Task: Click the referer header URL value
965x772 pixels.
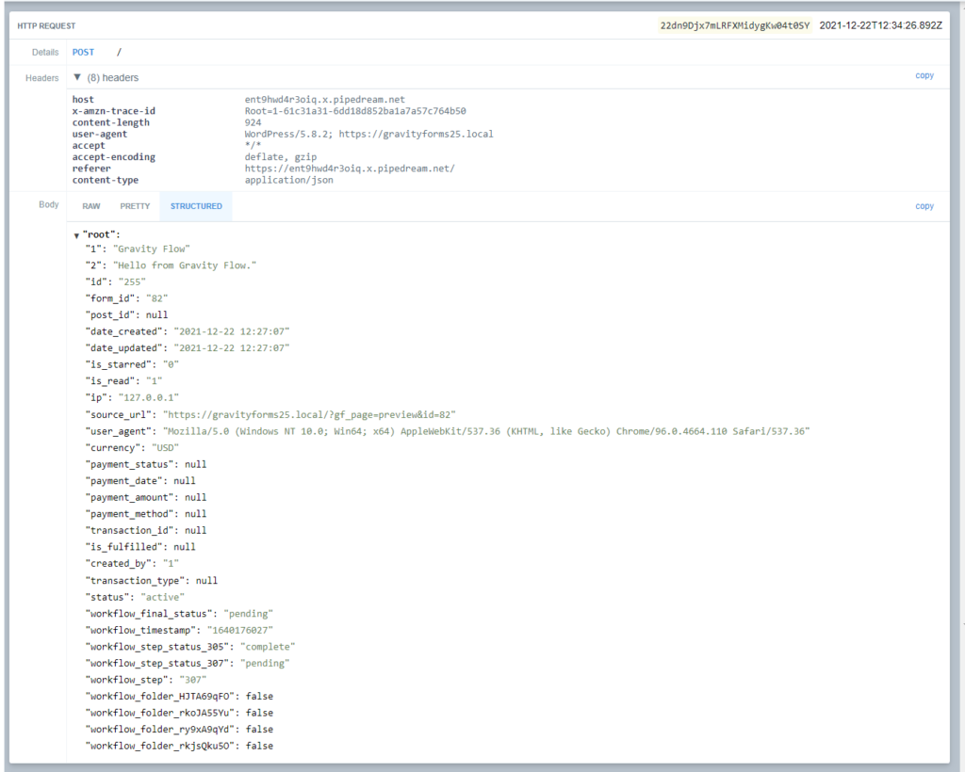Action: (350, 169)
